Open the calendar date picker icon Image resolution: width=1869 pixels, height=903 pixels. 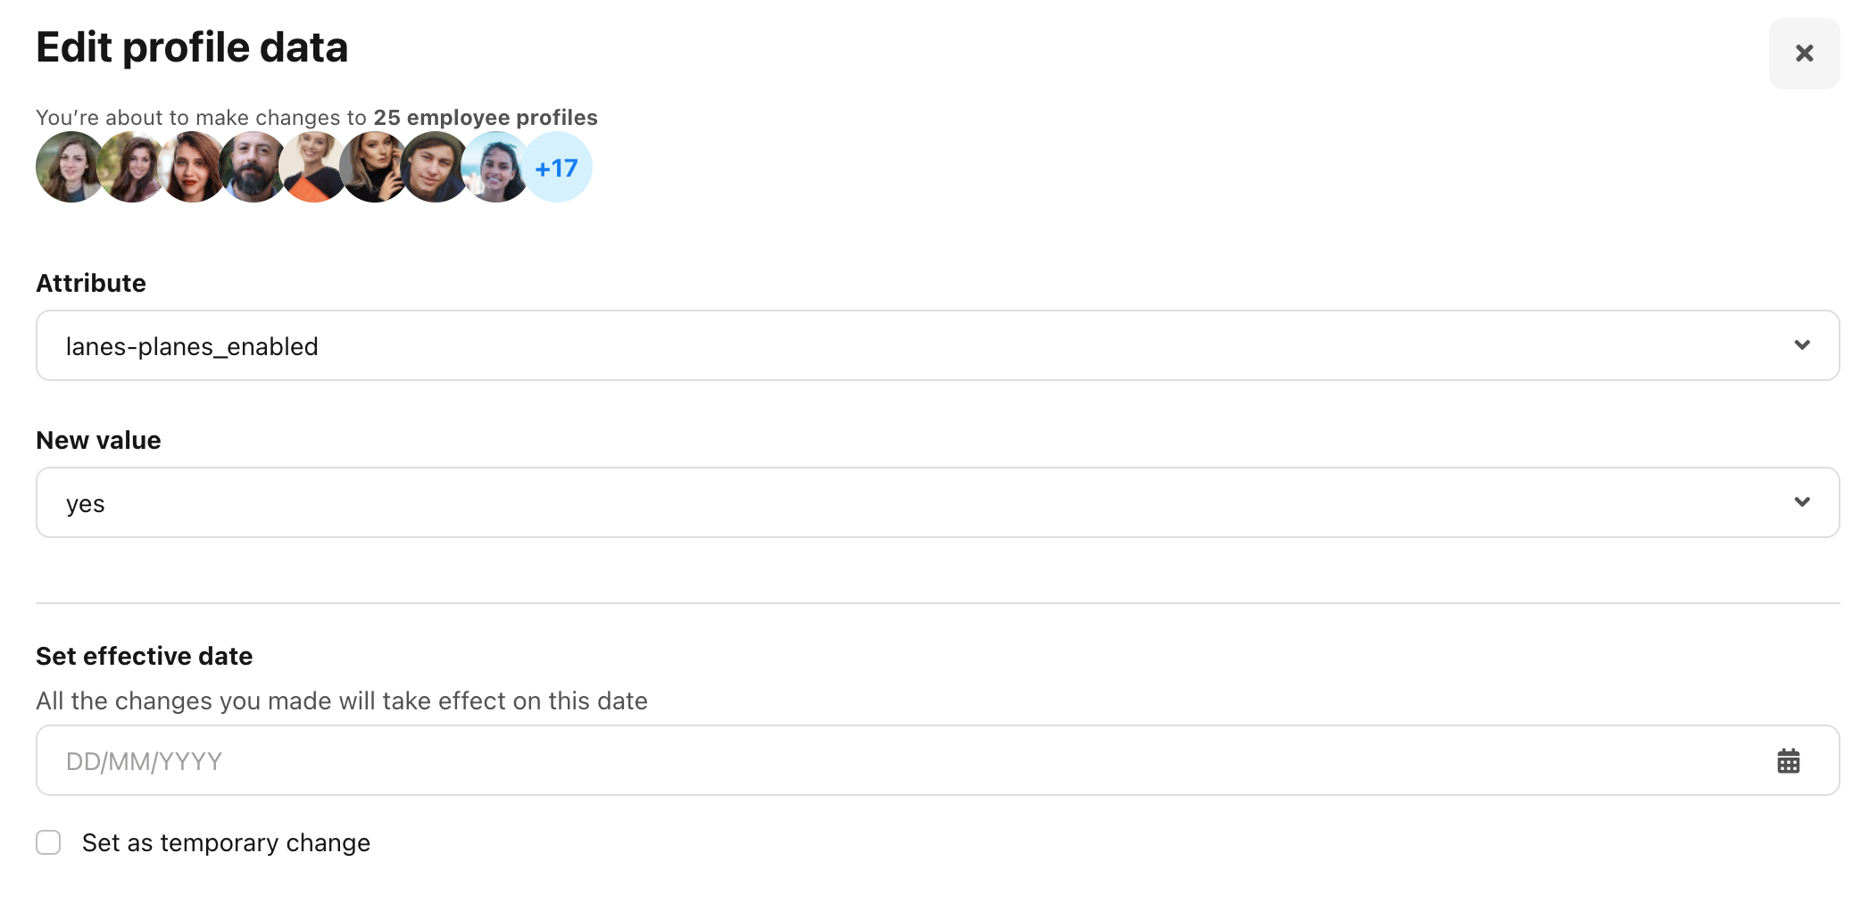1788,761
